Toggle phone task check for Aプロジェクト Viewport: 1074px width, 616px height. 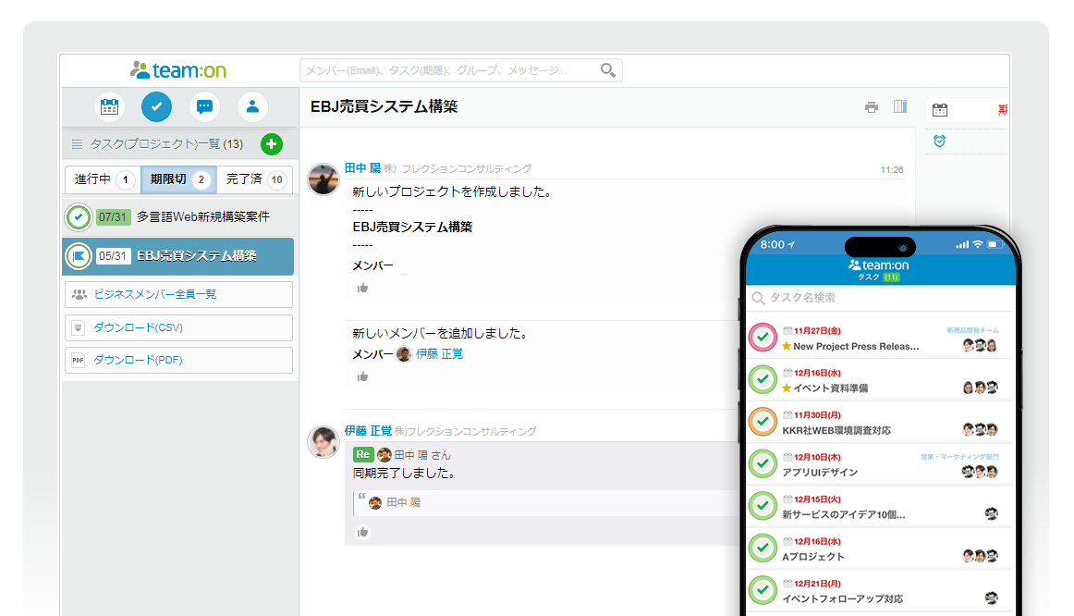[x=763, y=548]
